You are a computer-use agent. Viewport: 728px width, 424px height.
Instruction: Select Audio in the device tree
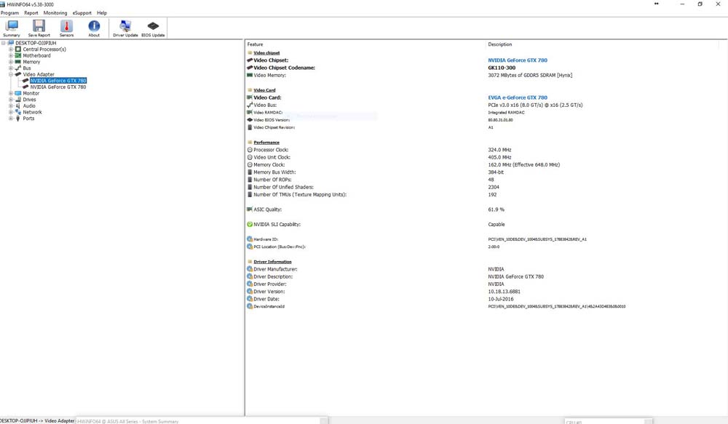point(29,105)
